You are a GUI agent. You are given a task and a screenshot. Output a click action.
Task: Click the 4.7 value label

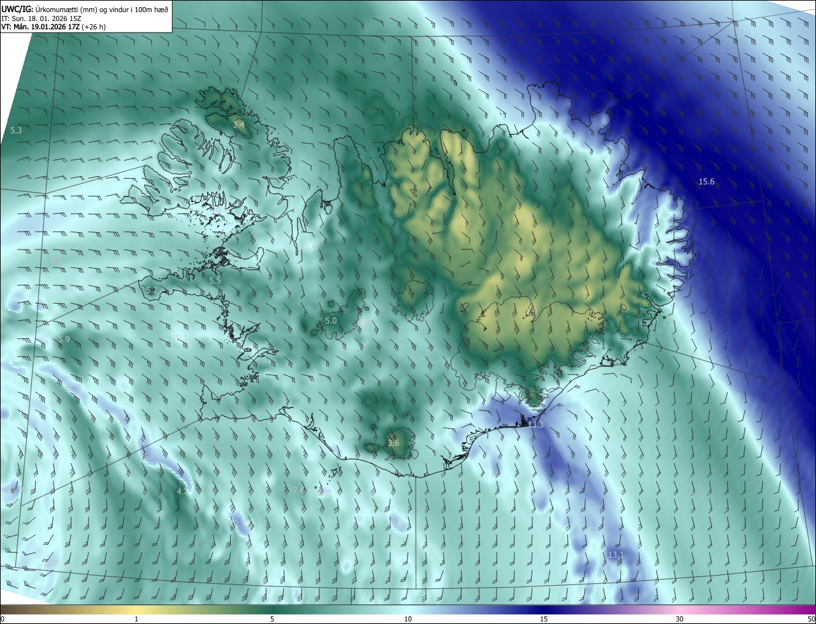tap(182, 491)
